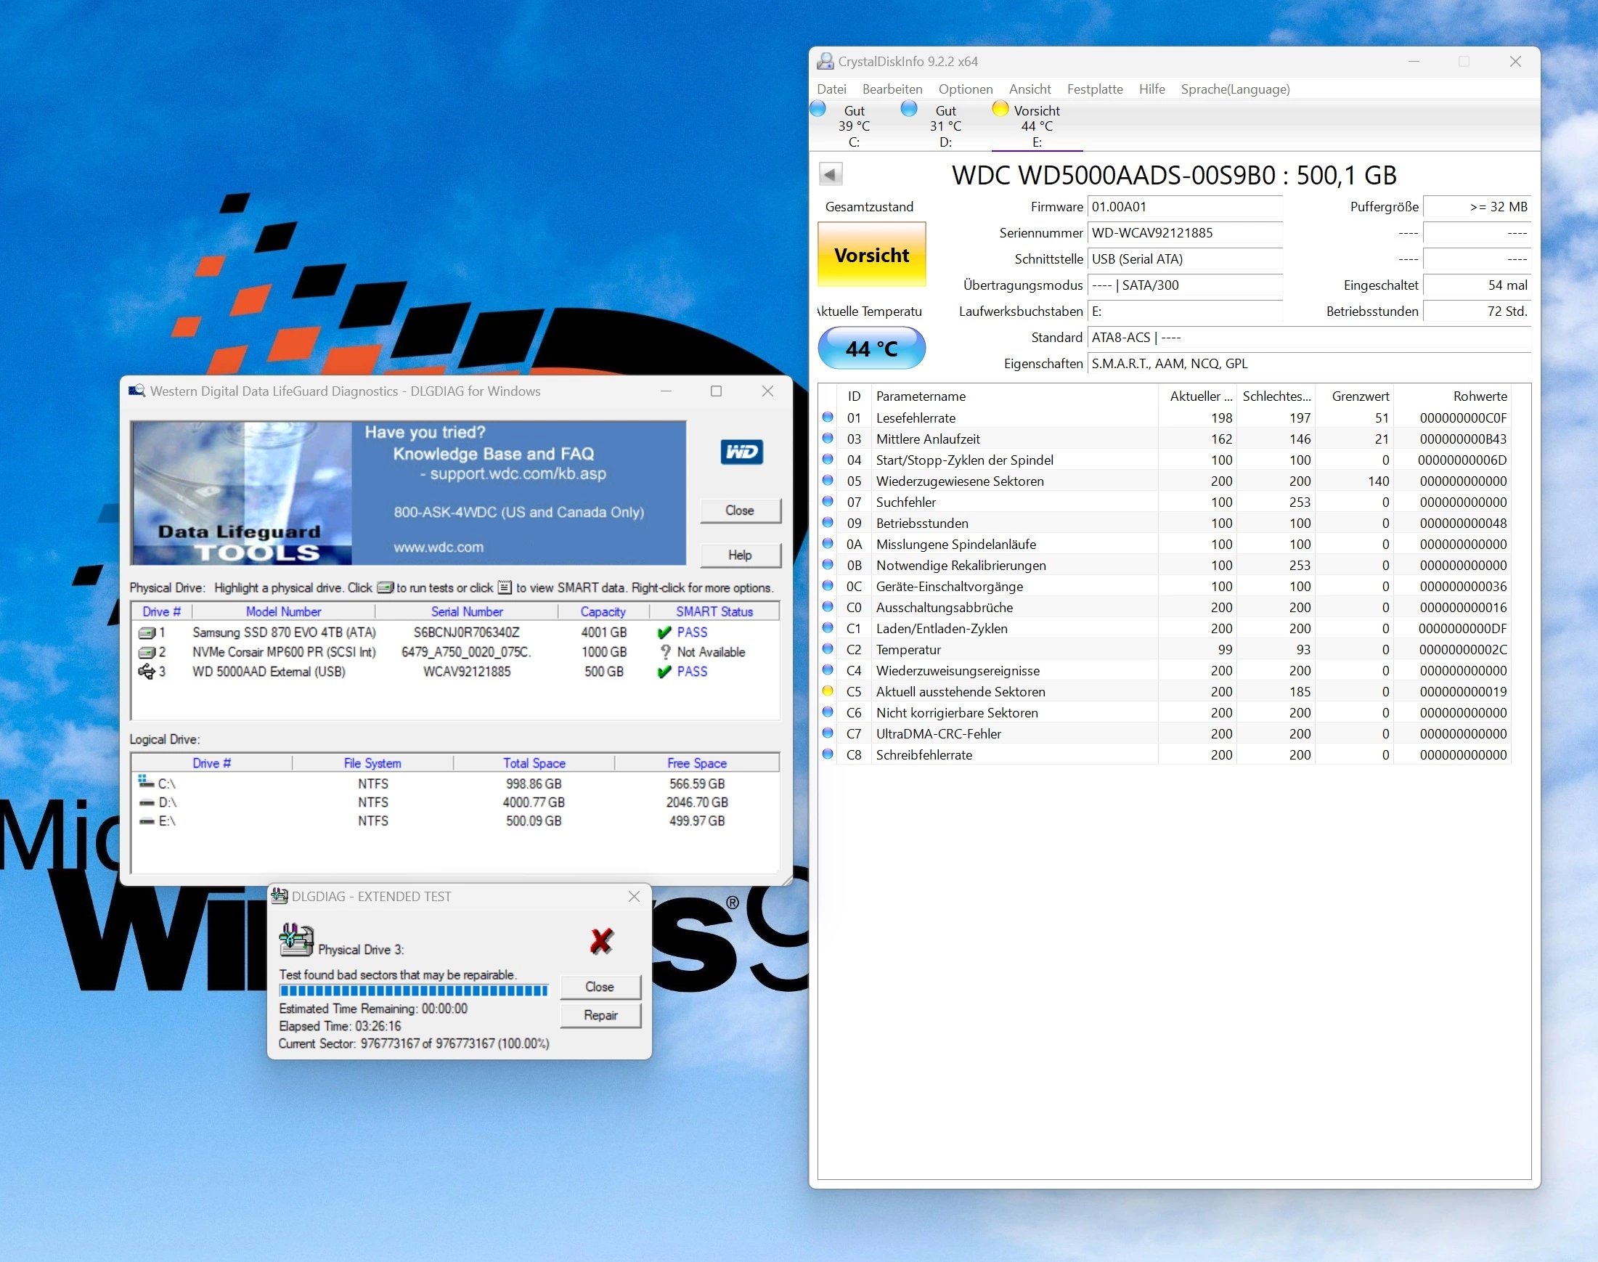Click the question mark by Not Available
This screenshot has height=1262, width=1598.
tap(665, 653)
